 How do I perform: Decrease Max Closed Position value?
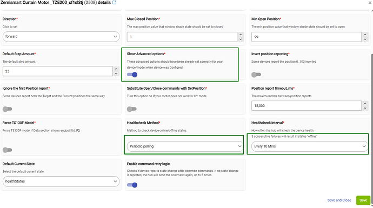pos(241,39)
